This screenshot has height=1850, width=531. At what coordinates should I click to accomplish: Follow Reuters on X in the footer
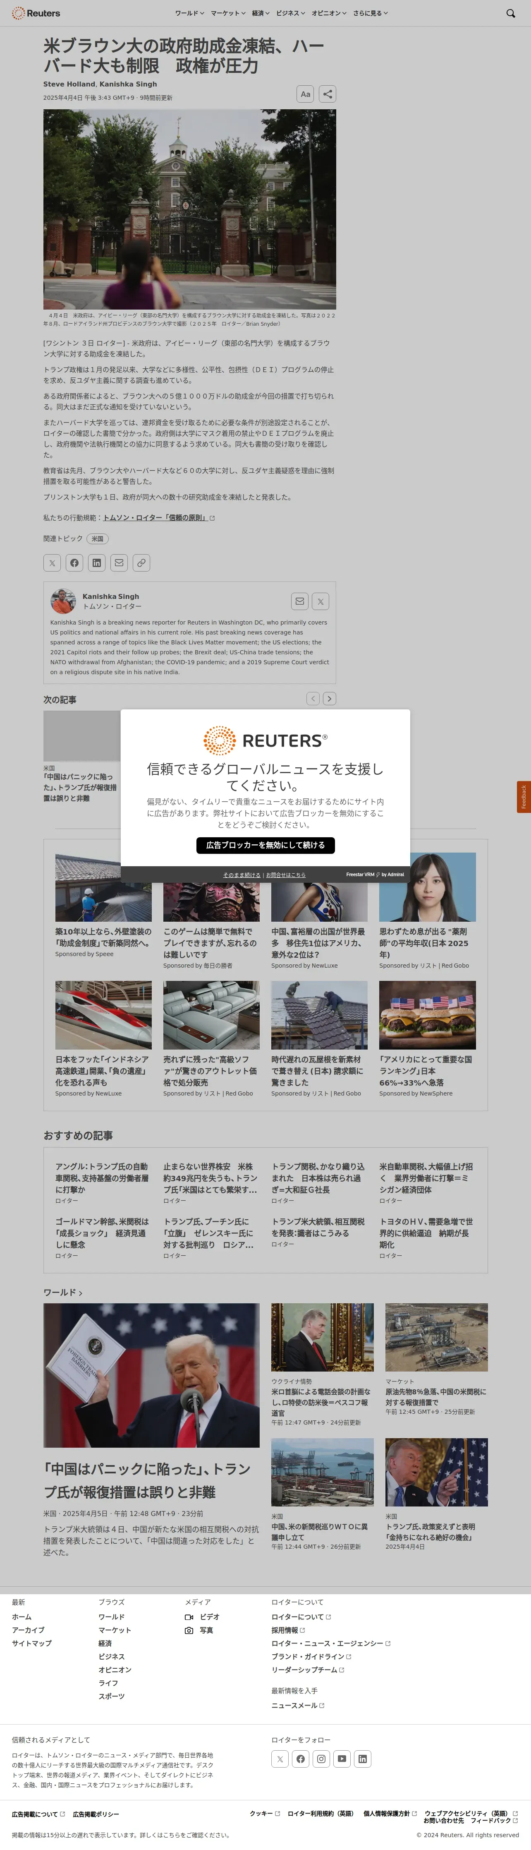tap(280, 1759)
